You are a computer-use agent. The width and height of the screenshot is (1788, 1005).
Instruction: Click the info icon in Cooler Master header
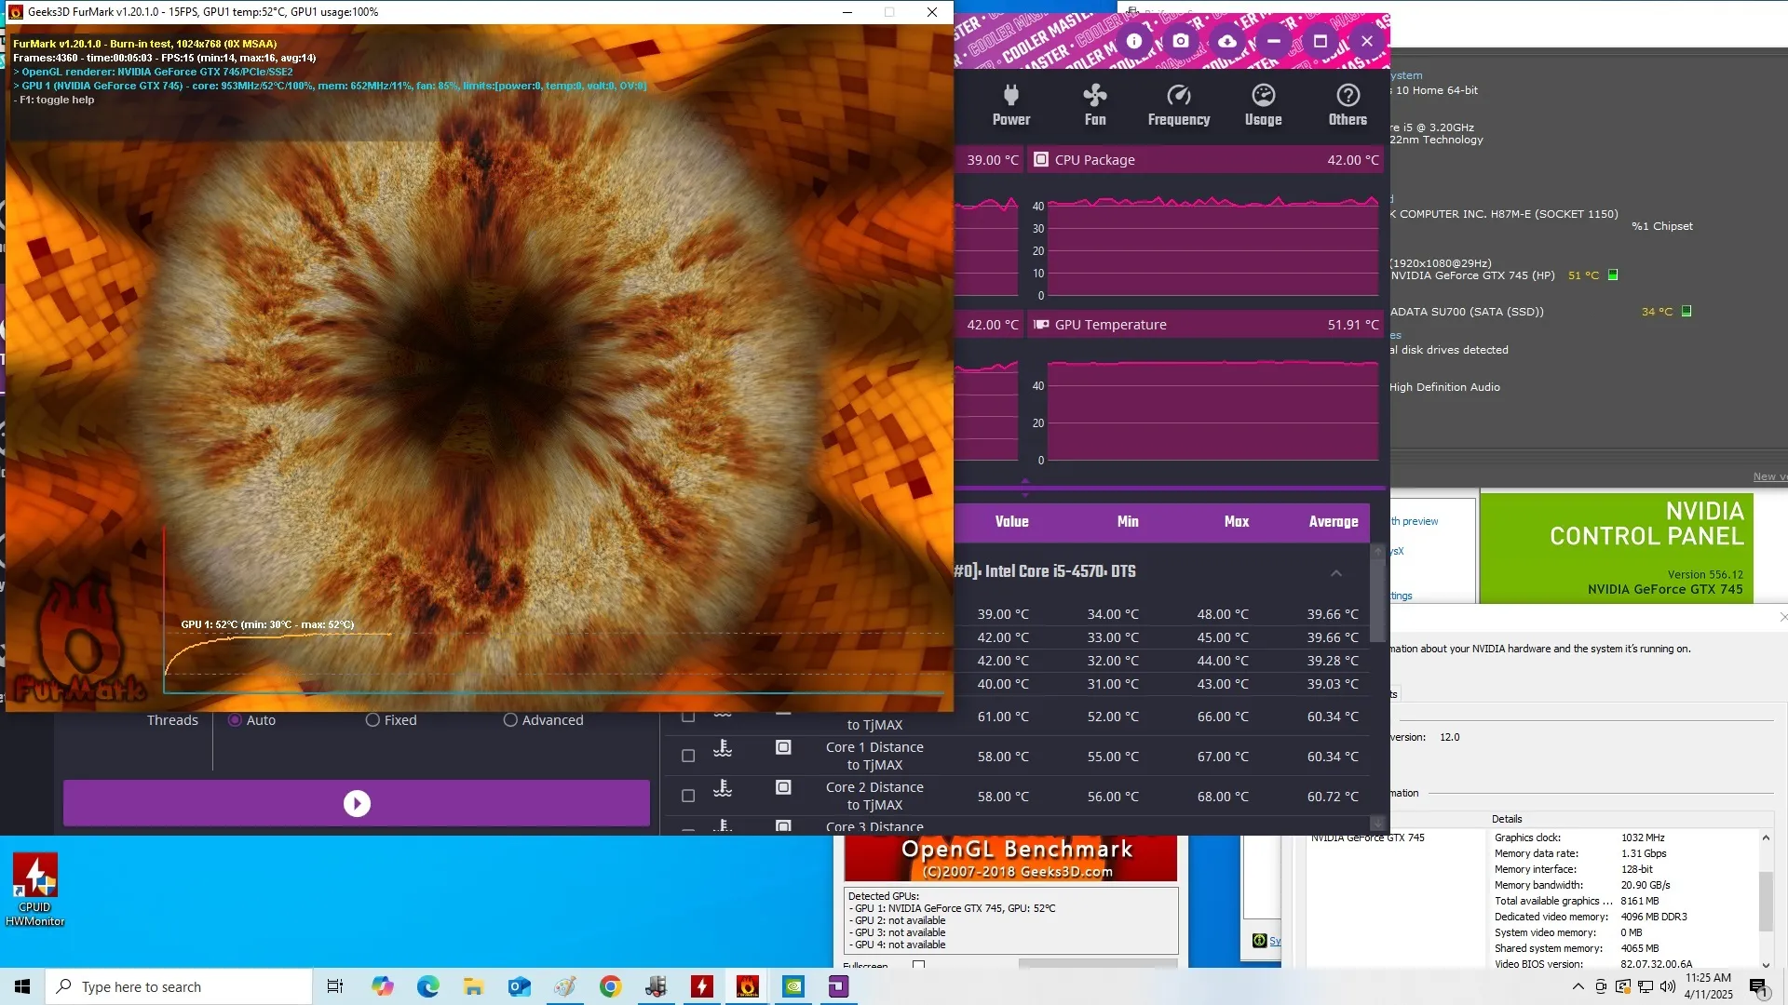(1134, 41)
